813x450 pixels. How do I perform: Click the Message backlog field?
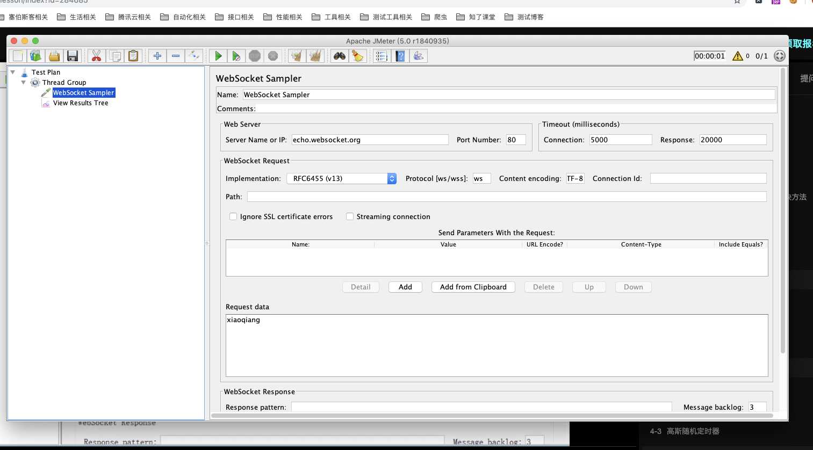(x=757, y=407)
